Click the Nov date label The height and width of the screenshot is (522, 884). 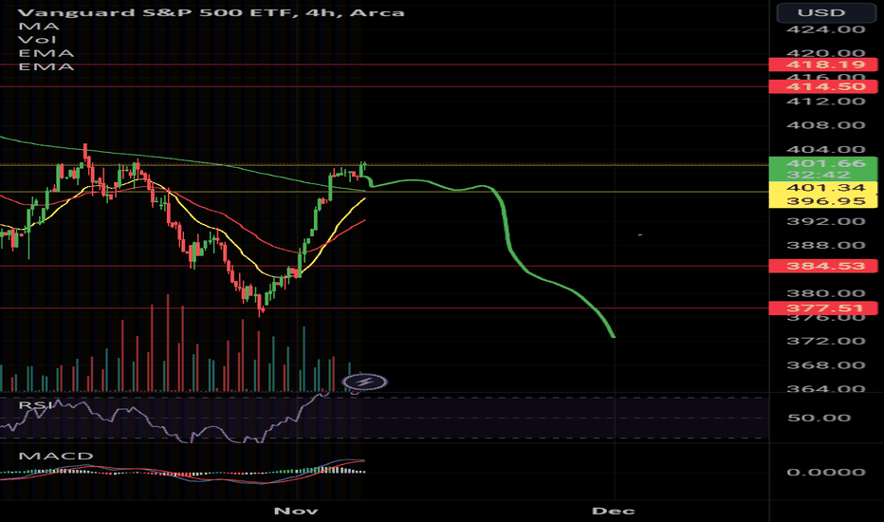point(296,511)
